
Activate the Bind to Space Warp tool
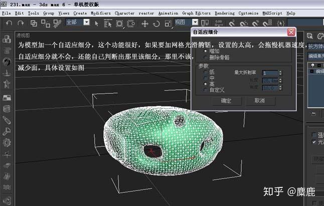[57, 23]
